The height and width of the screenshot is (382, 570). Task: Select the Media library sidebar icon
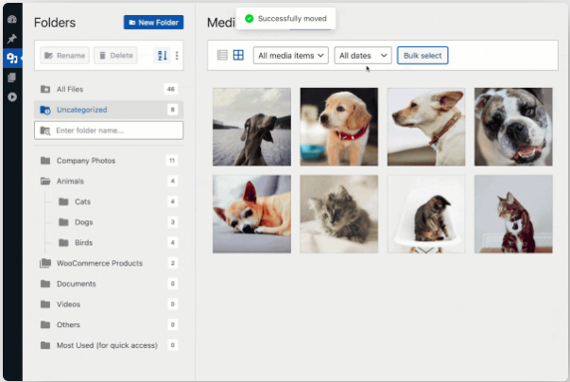tap(12, 59)
